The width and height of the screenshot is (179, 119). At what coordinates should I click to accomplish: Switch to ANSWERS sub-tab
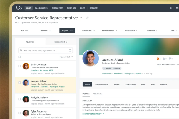click(97, 94)
